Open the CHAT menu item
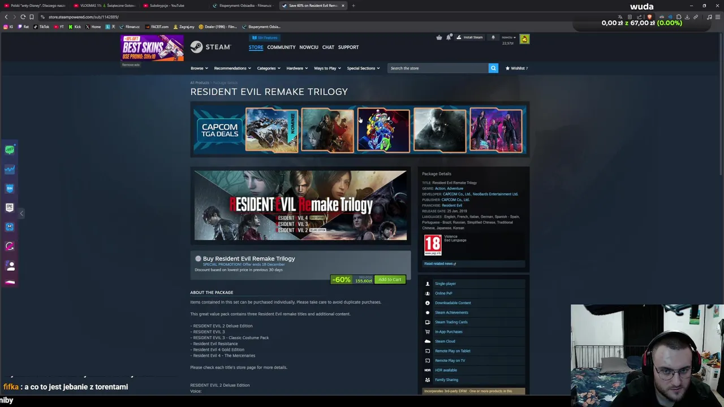Image resolution: width=724 pixels, height=407 pixels. 328,47
